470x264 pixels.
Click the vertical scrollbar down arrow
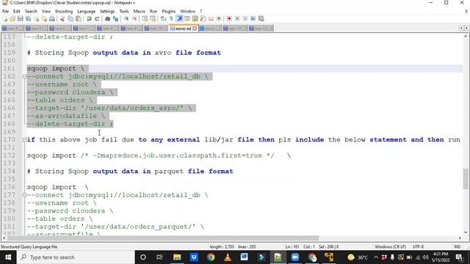click(x=466, y=232)
